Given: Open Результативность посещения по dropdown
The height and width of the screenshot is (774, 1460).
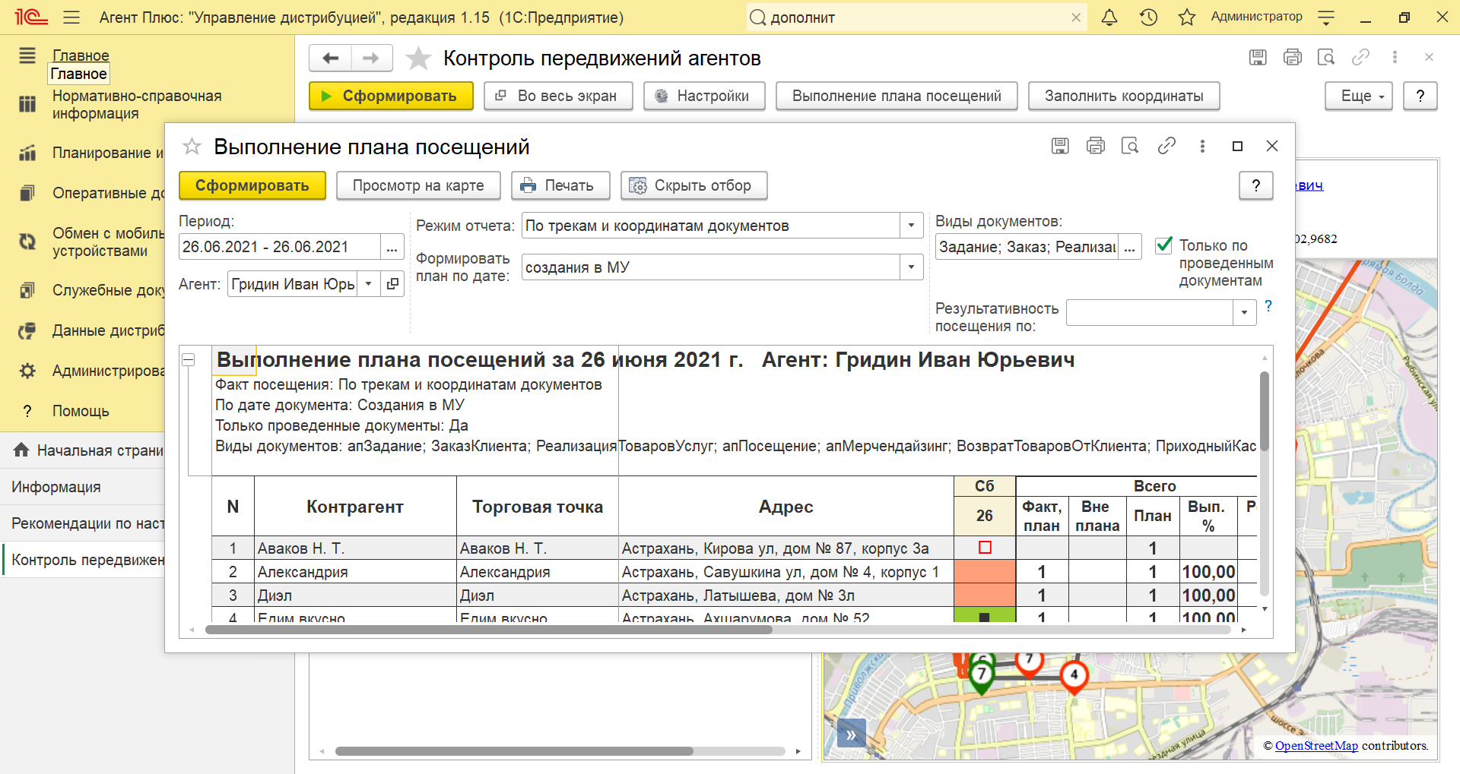Looking at the screenshot, I should coord(1244,312).
